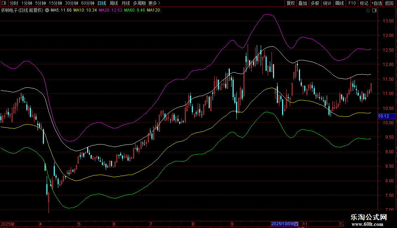397x228 pixels.
Task: Switch to 月线 monthly chart
Action: (125, 3)
